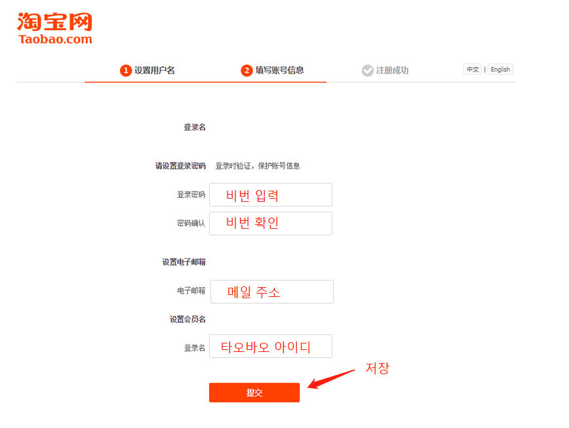Click the 登录时验证，保护账号信息 hint text

click(258, 166)
